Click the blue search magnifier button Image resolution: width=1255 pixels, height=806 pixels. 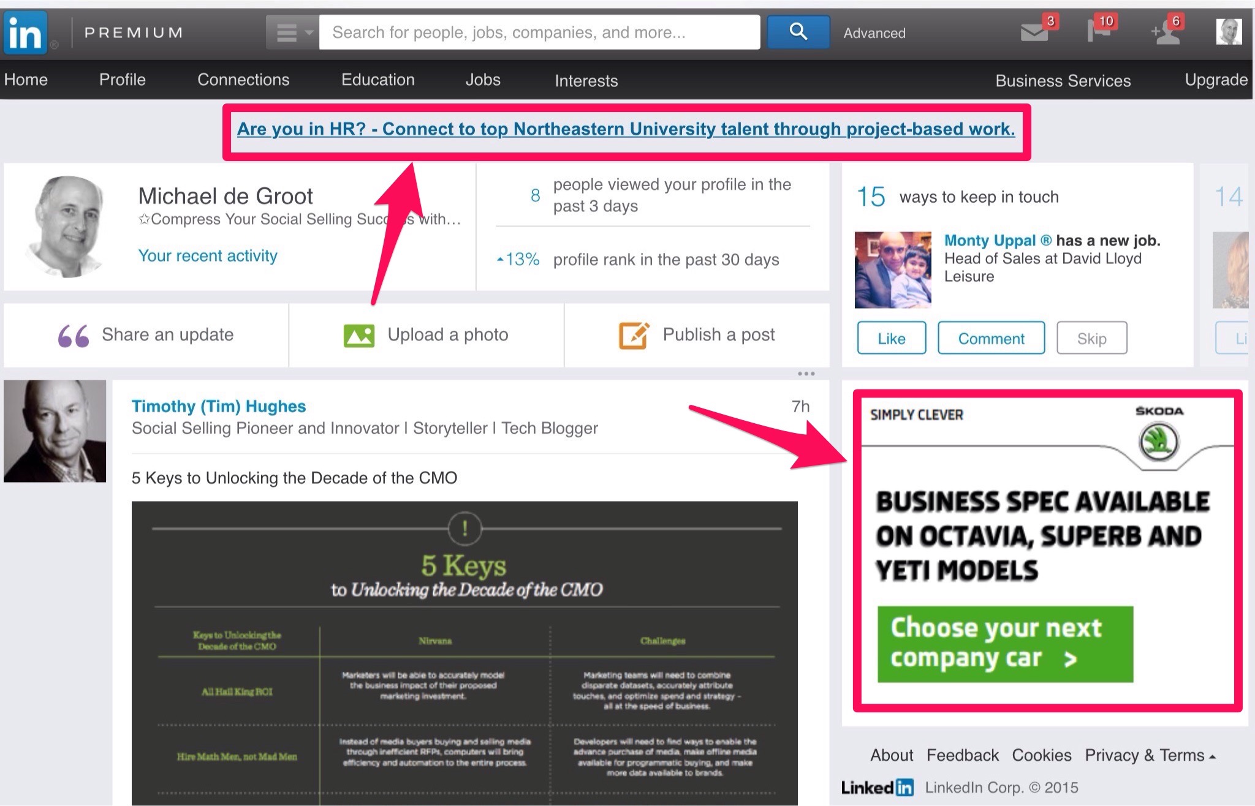(798, 32)
